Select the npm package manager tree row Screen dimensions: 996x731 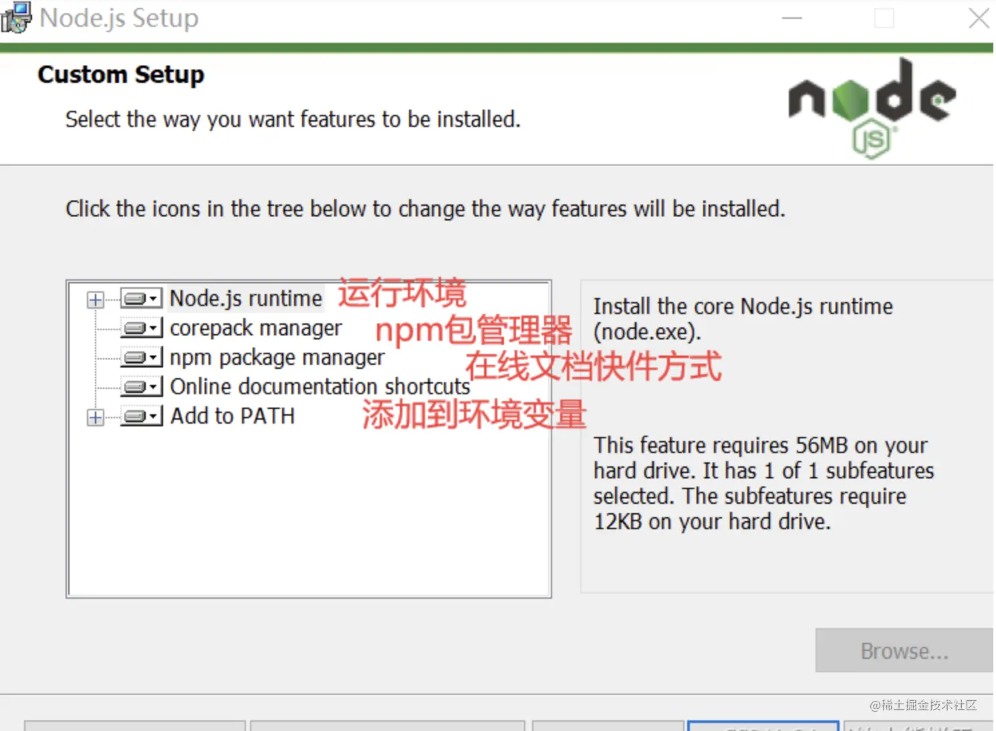pyautogui.click(x=277, y=357)
